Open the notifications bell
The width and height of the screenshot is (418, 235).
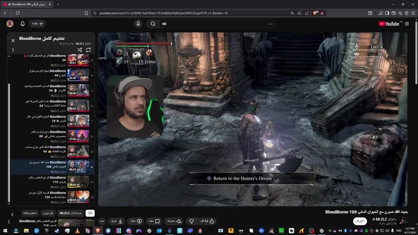click(23, 24)
